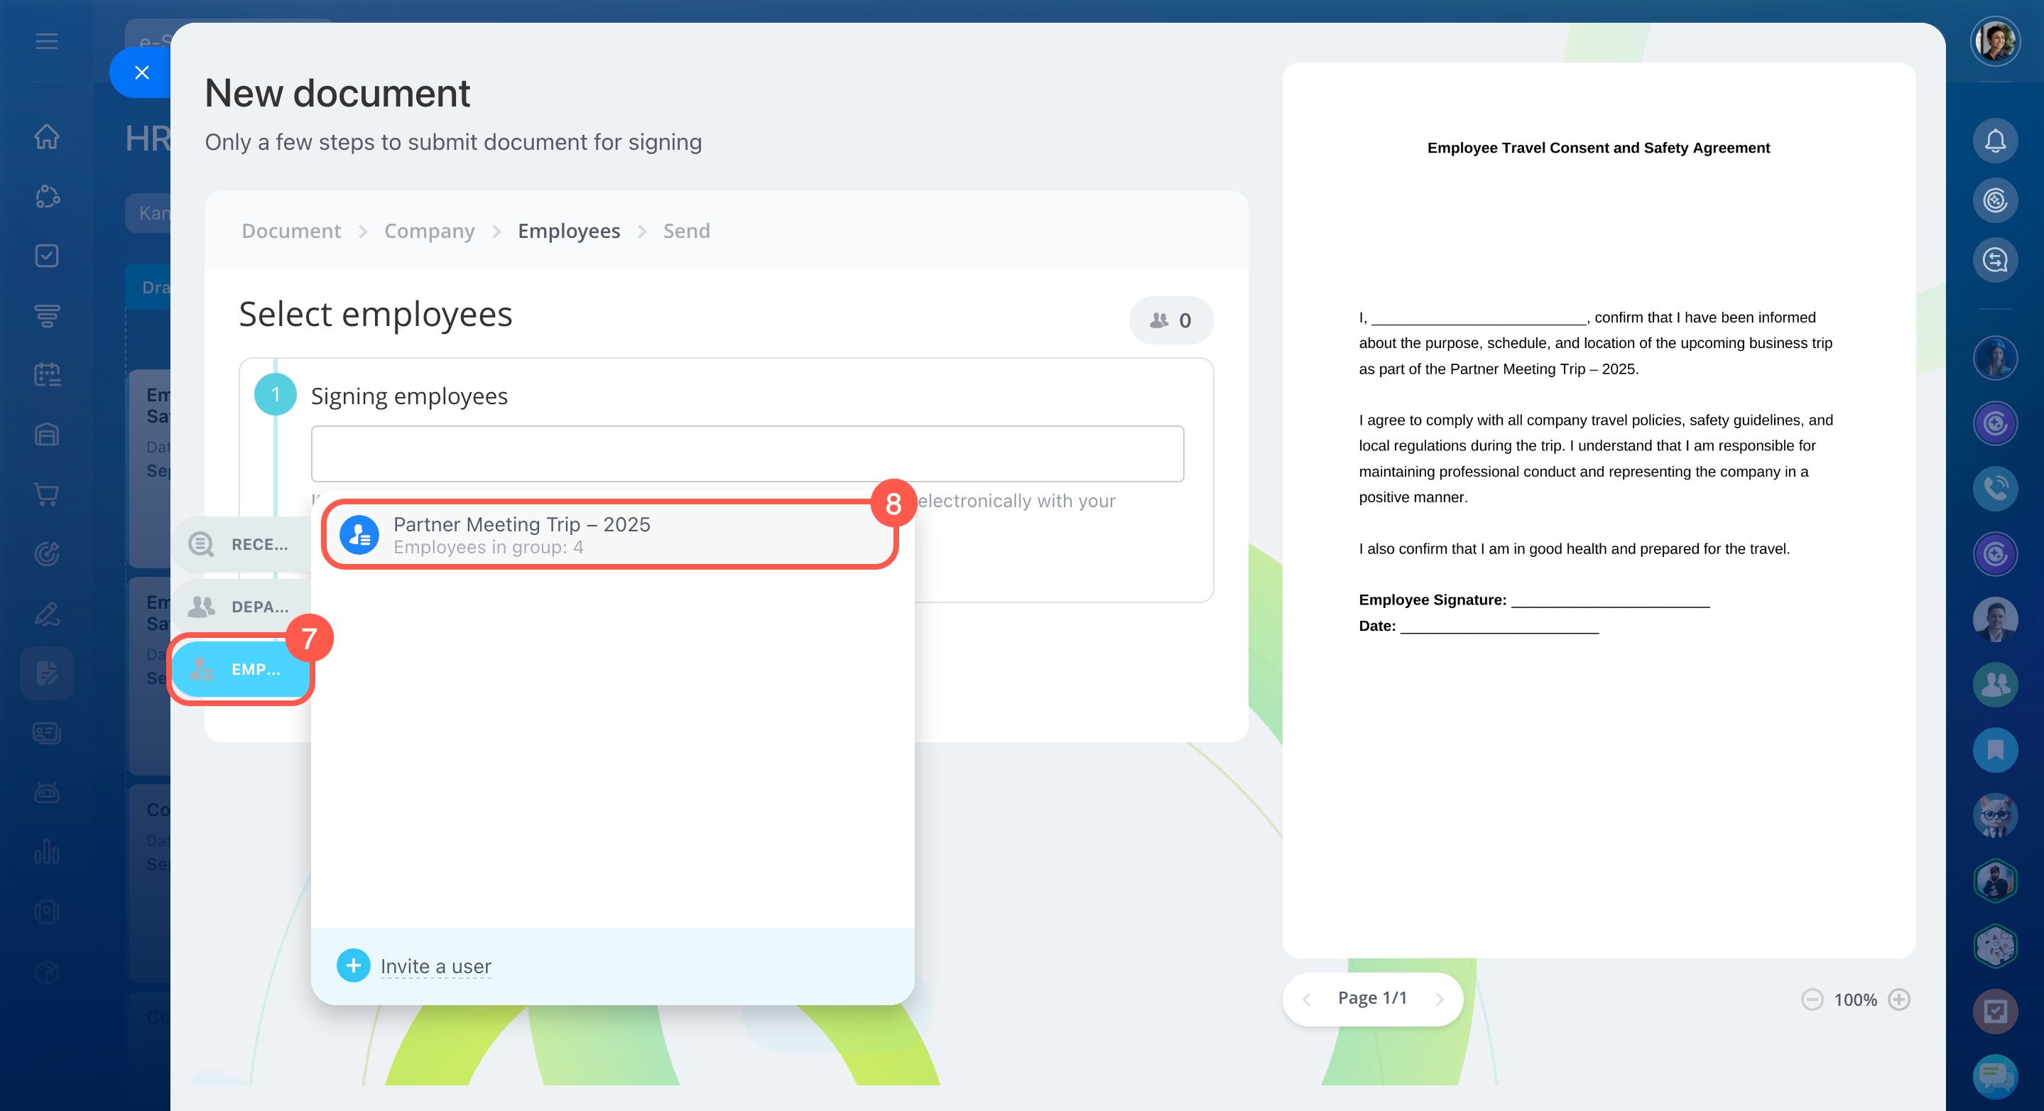Select the Employees step in breadcrumb
This screenshot has width=2044, height=1111.
569,231
